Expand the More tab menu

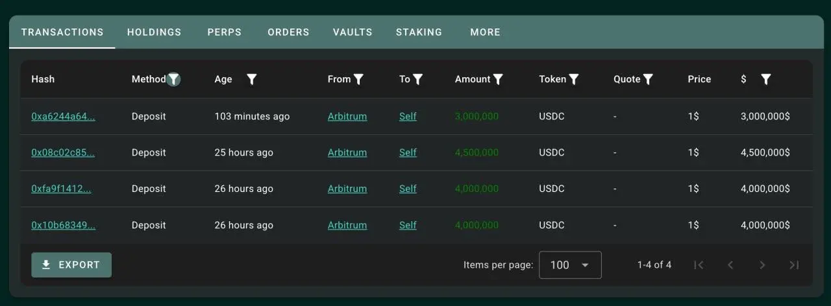485,32
